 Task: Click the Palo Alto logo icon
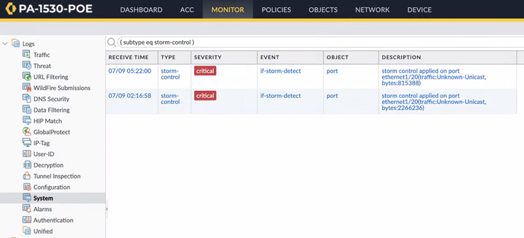11,10
